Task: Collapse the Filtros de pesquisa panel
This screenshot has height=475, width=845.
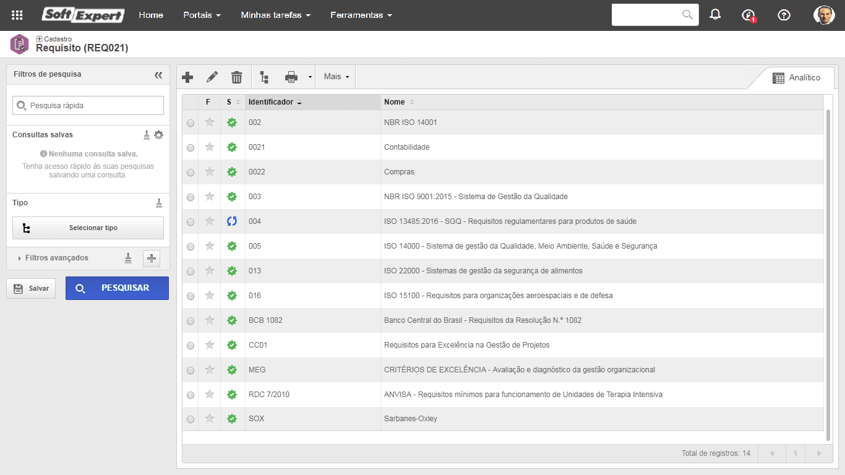Action: 158,75
